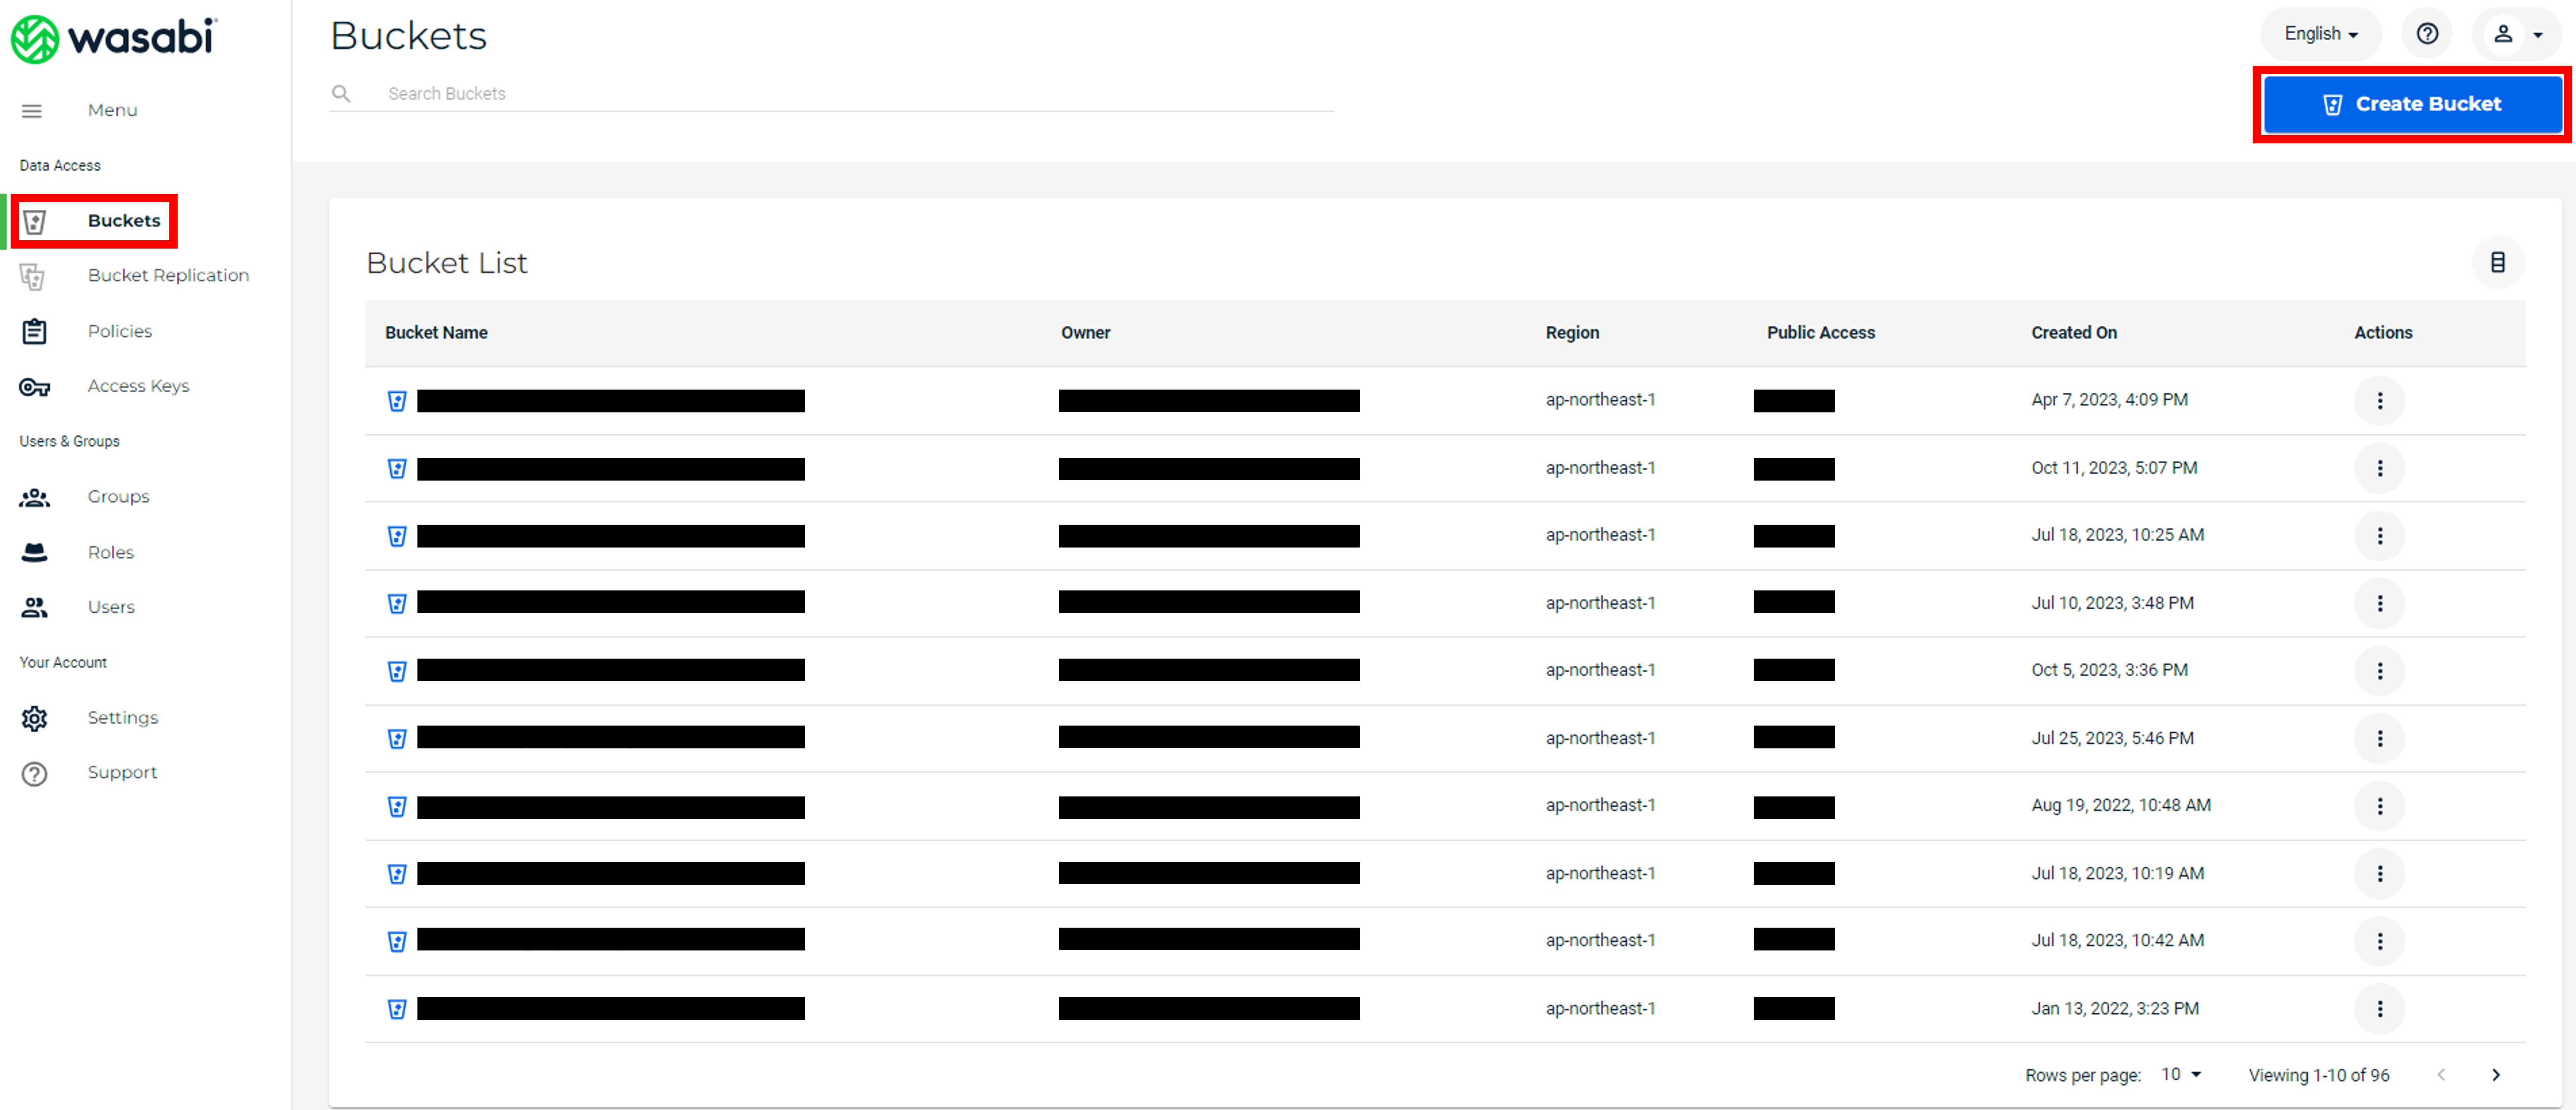Expand the Rows per page selector
The width and height of the screenshot is (2576, 1110).
point(2181,1074)
